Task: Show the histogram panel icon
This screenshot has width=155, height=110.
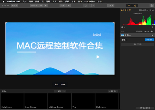Action: click(x=123, y=10)
